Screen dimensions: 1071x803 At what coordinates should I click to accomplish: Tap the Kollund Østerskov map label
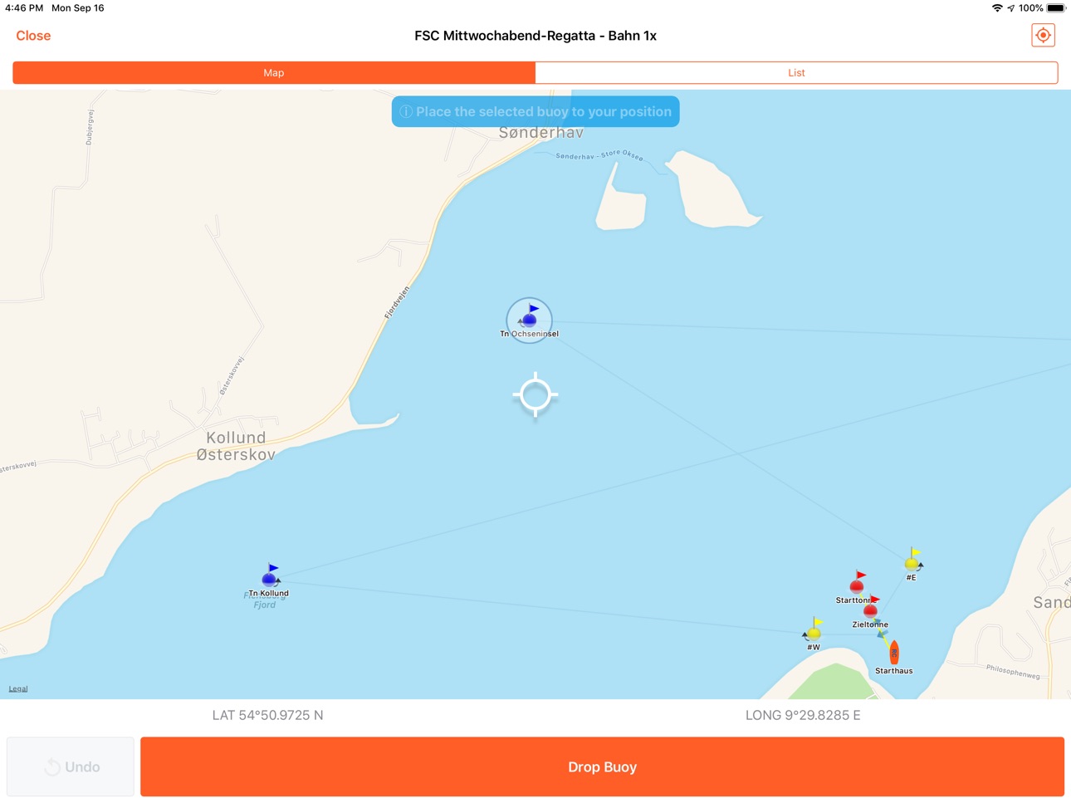(236, 446)
